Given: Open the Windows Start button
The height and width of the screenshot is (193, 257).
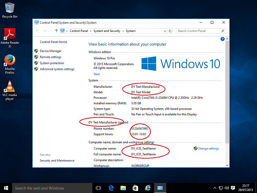Looking at the screenshot, I should click(6, 188).
